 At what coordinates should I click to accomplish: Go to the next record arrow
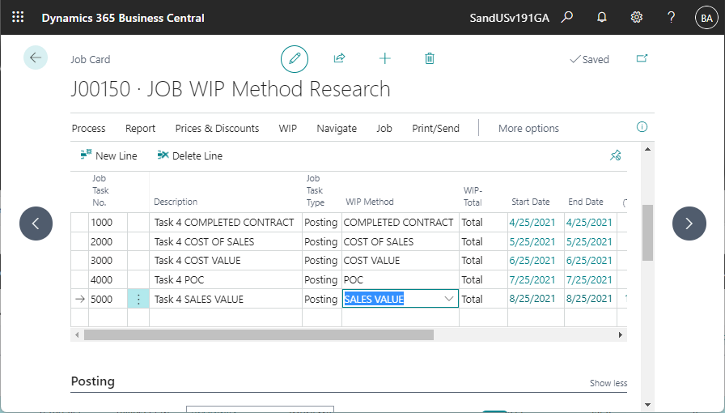point(689,224)
